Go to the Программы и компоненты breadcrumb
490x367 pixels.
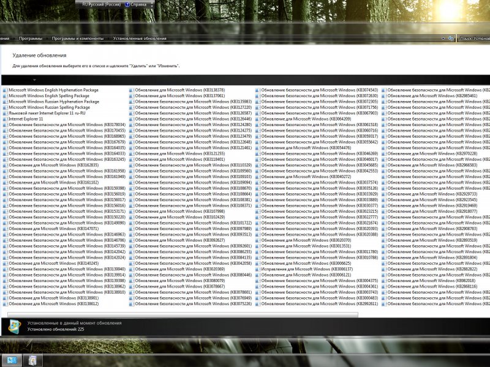(x=78, y=39)
